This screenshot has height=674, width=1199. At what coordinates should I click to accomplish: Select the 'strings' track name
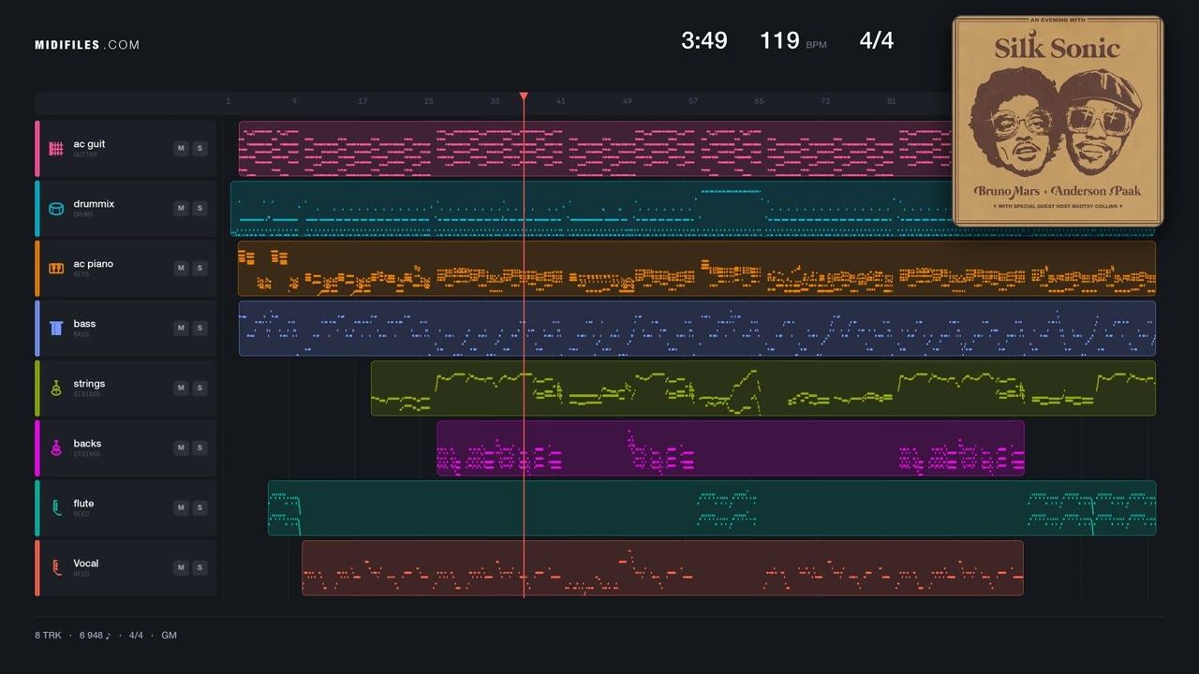point(89,384)
